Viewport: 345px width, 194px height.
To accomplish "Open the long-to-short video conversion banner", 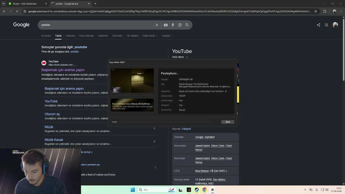I will click(132, 105).
